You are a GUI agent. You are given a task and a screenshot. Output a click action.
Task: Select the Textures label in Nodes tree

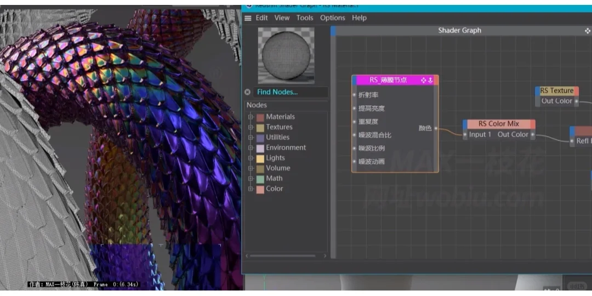(x=279, y=127)
